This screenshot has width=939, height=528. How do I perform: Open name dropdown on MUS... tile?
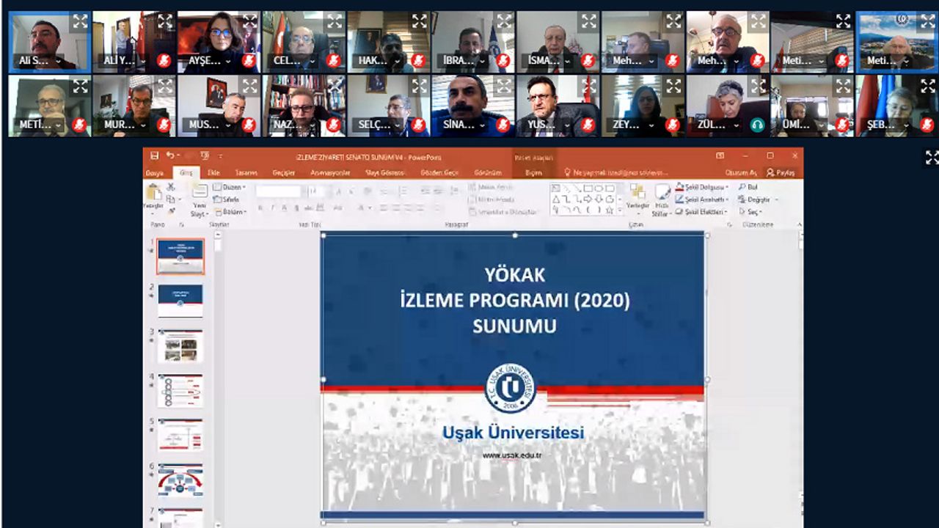227,126
